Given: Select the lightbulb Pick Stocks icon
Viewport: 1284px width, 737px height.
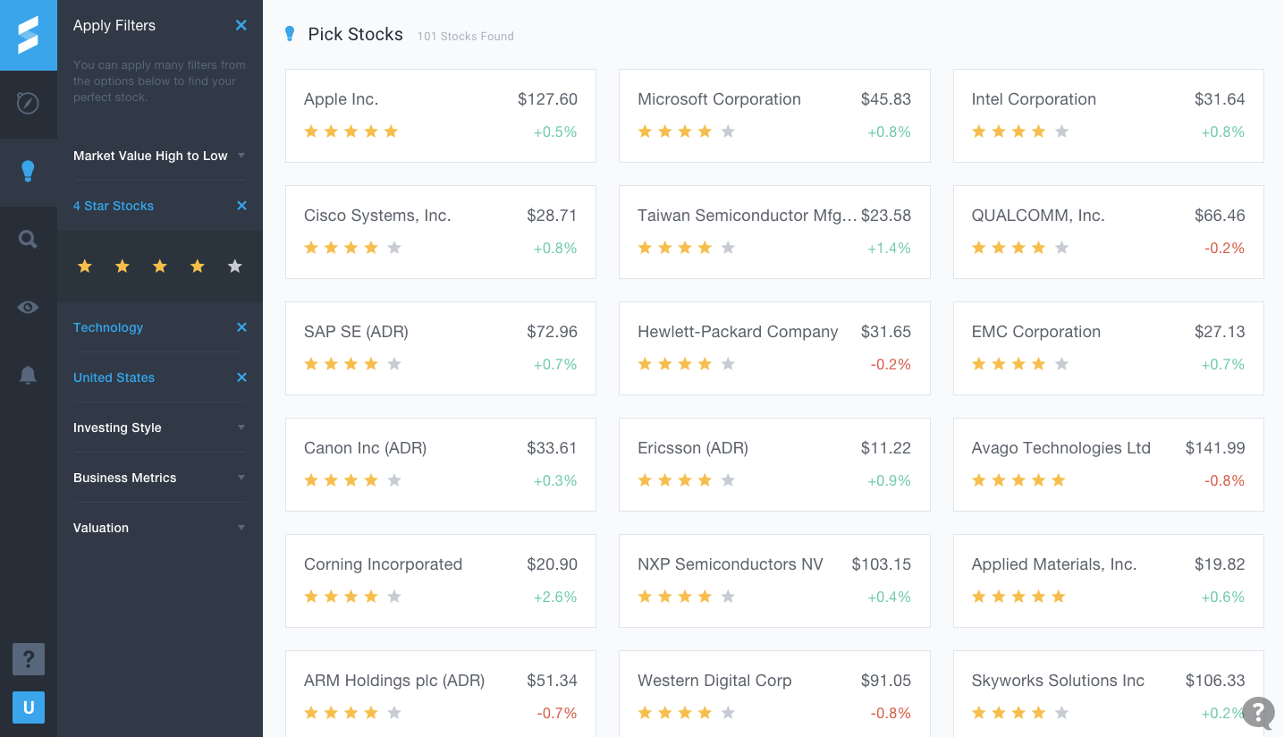Looking at the screenshot, I should (29, 172).
